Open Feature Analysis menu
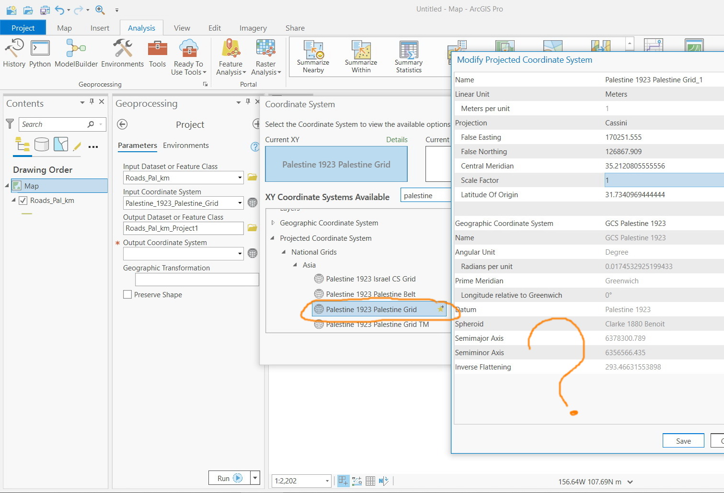Screen dimensions: 724x493 tap(231, 57)
